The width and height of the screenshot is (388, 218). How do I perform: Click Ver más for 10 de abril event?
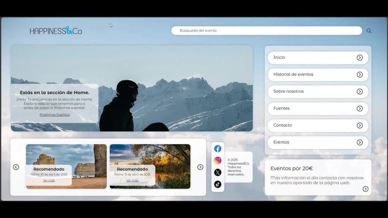49,180
